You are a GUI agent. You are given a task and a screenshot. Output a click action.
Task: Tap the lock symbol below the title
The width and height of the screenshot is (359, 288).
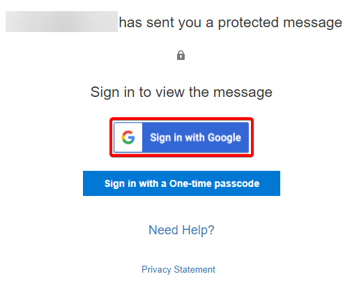[x=181, y=55]
